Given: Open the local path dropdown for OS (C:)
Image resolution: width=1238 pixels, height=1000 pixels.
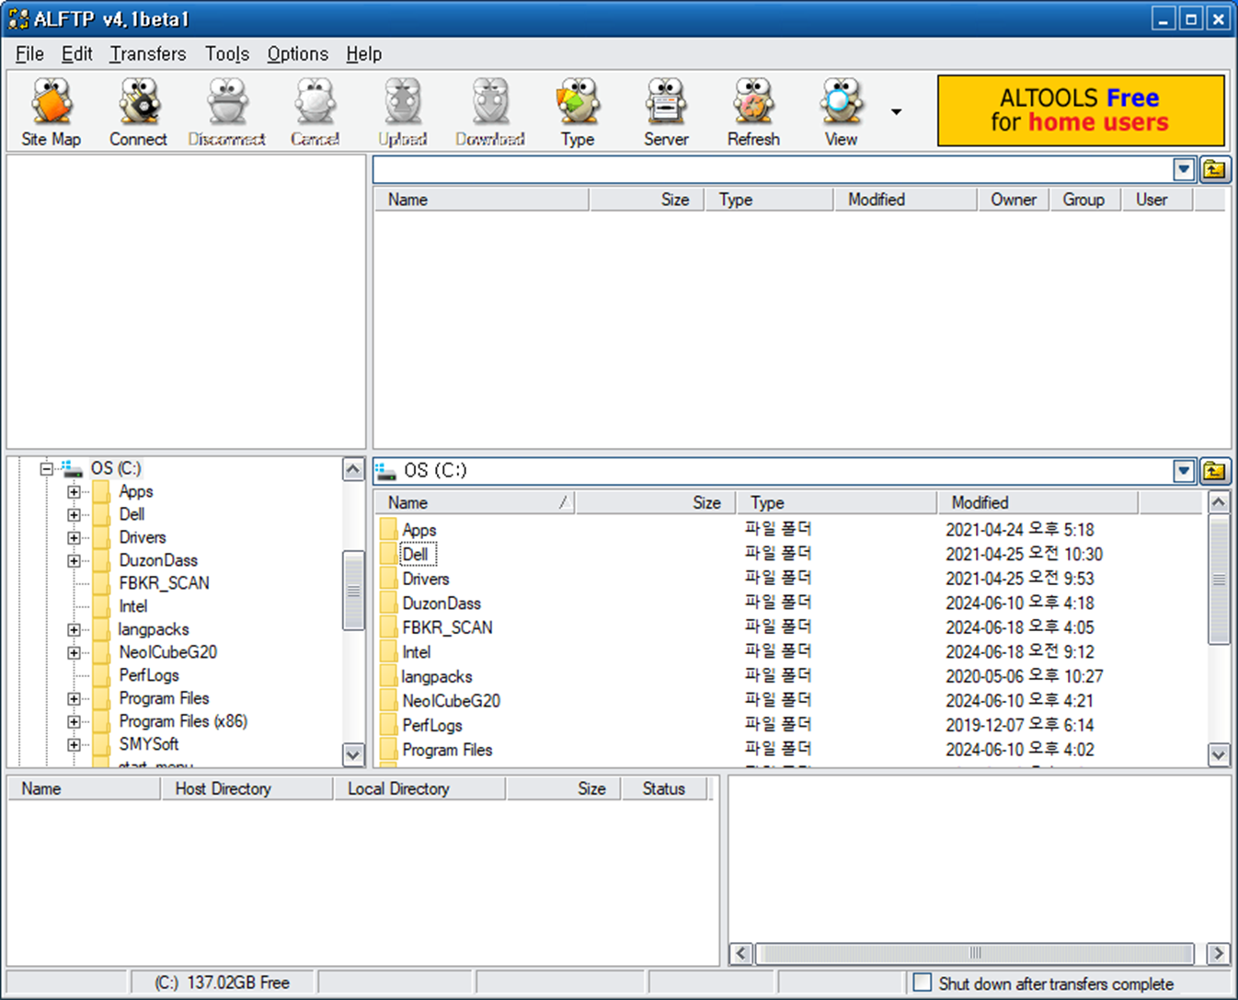Looking at the screenshot, I should (1183, 470).
